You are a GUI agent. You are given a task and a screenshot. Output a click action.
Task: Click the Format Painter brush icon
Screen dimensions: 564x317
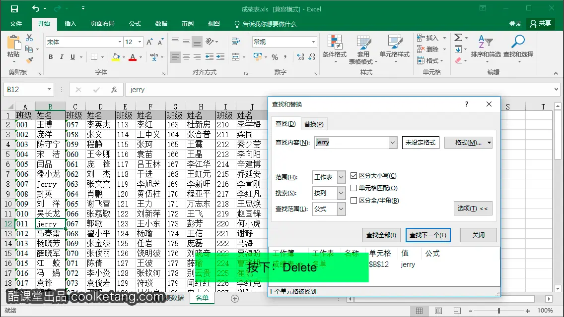[30, 60]
